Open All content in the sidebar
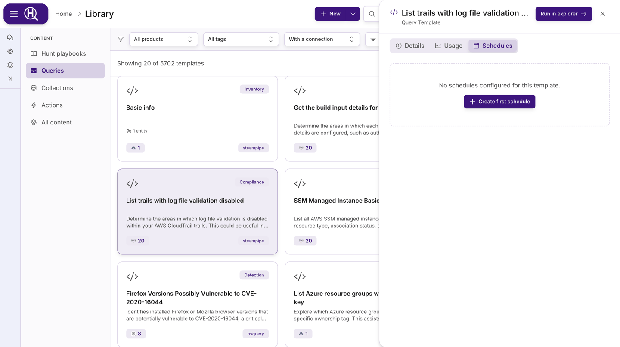This screenshot has width=620, height=347. point(65,122)
